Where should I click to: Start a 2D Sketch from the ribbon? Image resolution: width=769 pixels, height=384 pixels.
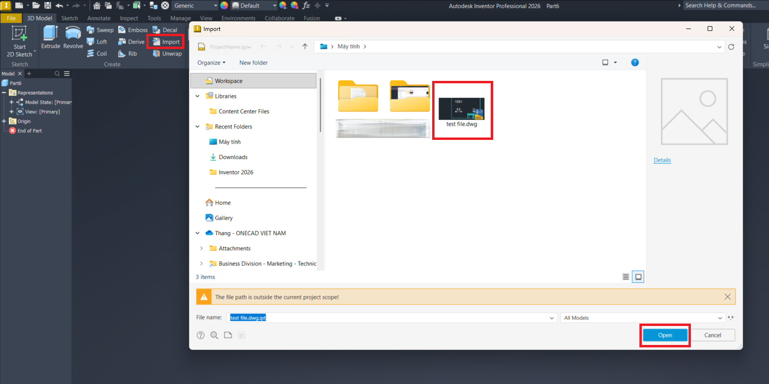pos(19,41)
